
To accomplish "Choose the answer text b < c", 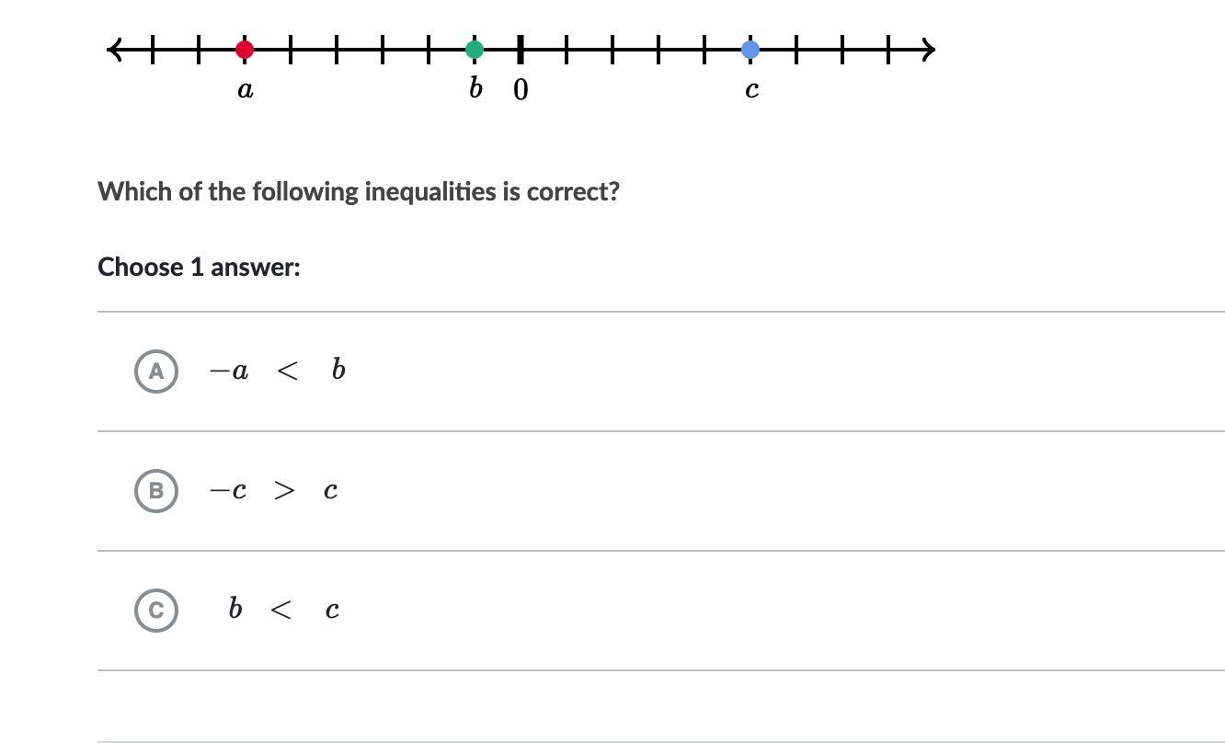I will pyautogui.click(x=283, y=610).
